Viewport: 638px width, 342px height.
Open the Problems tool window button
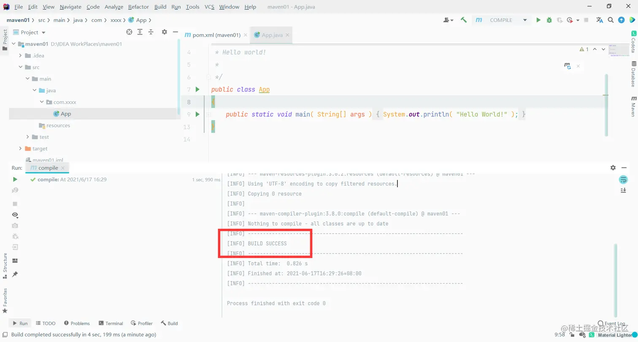point(77,323)
